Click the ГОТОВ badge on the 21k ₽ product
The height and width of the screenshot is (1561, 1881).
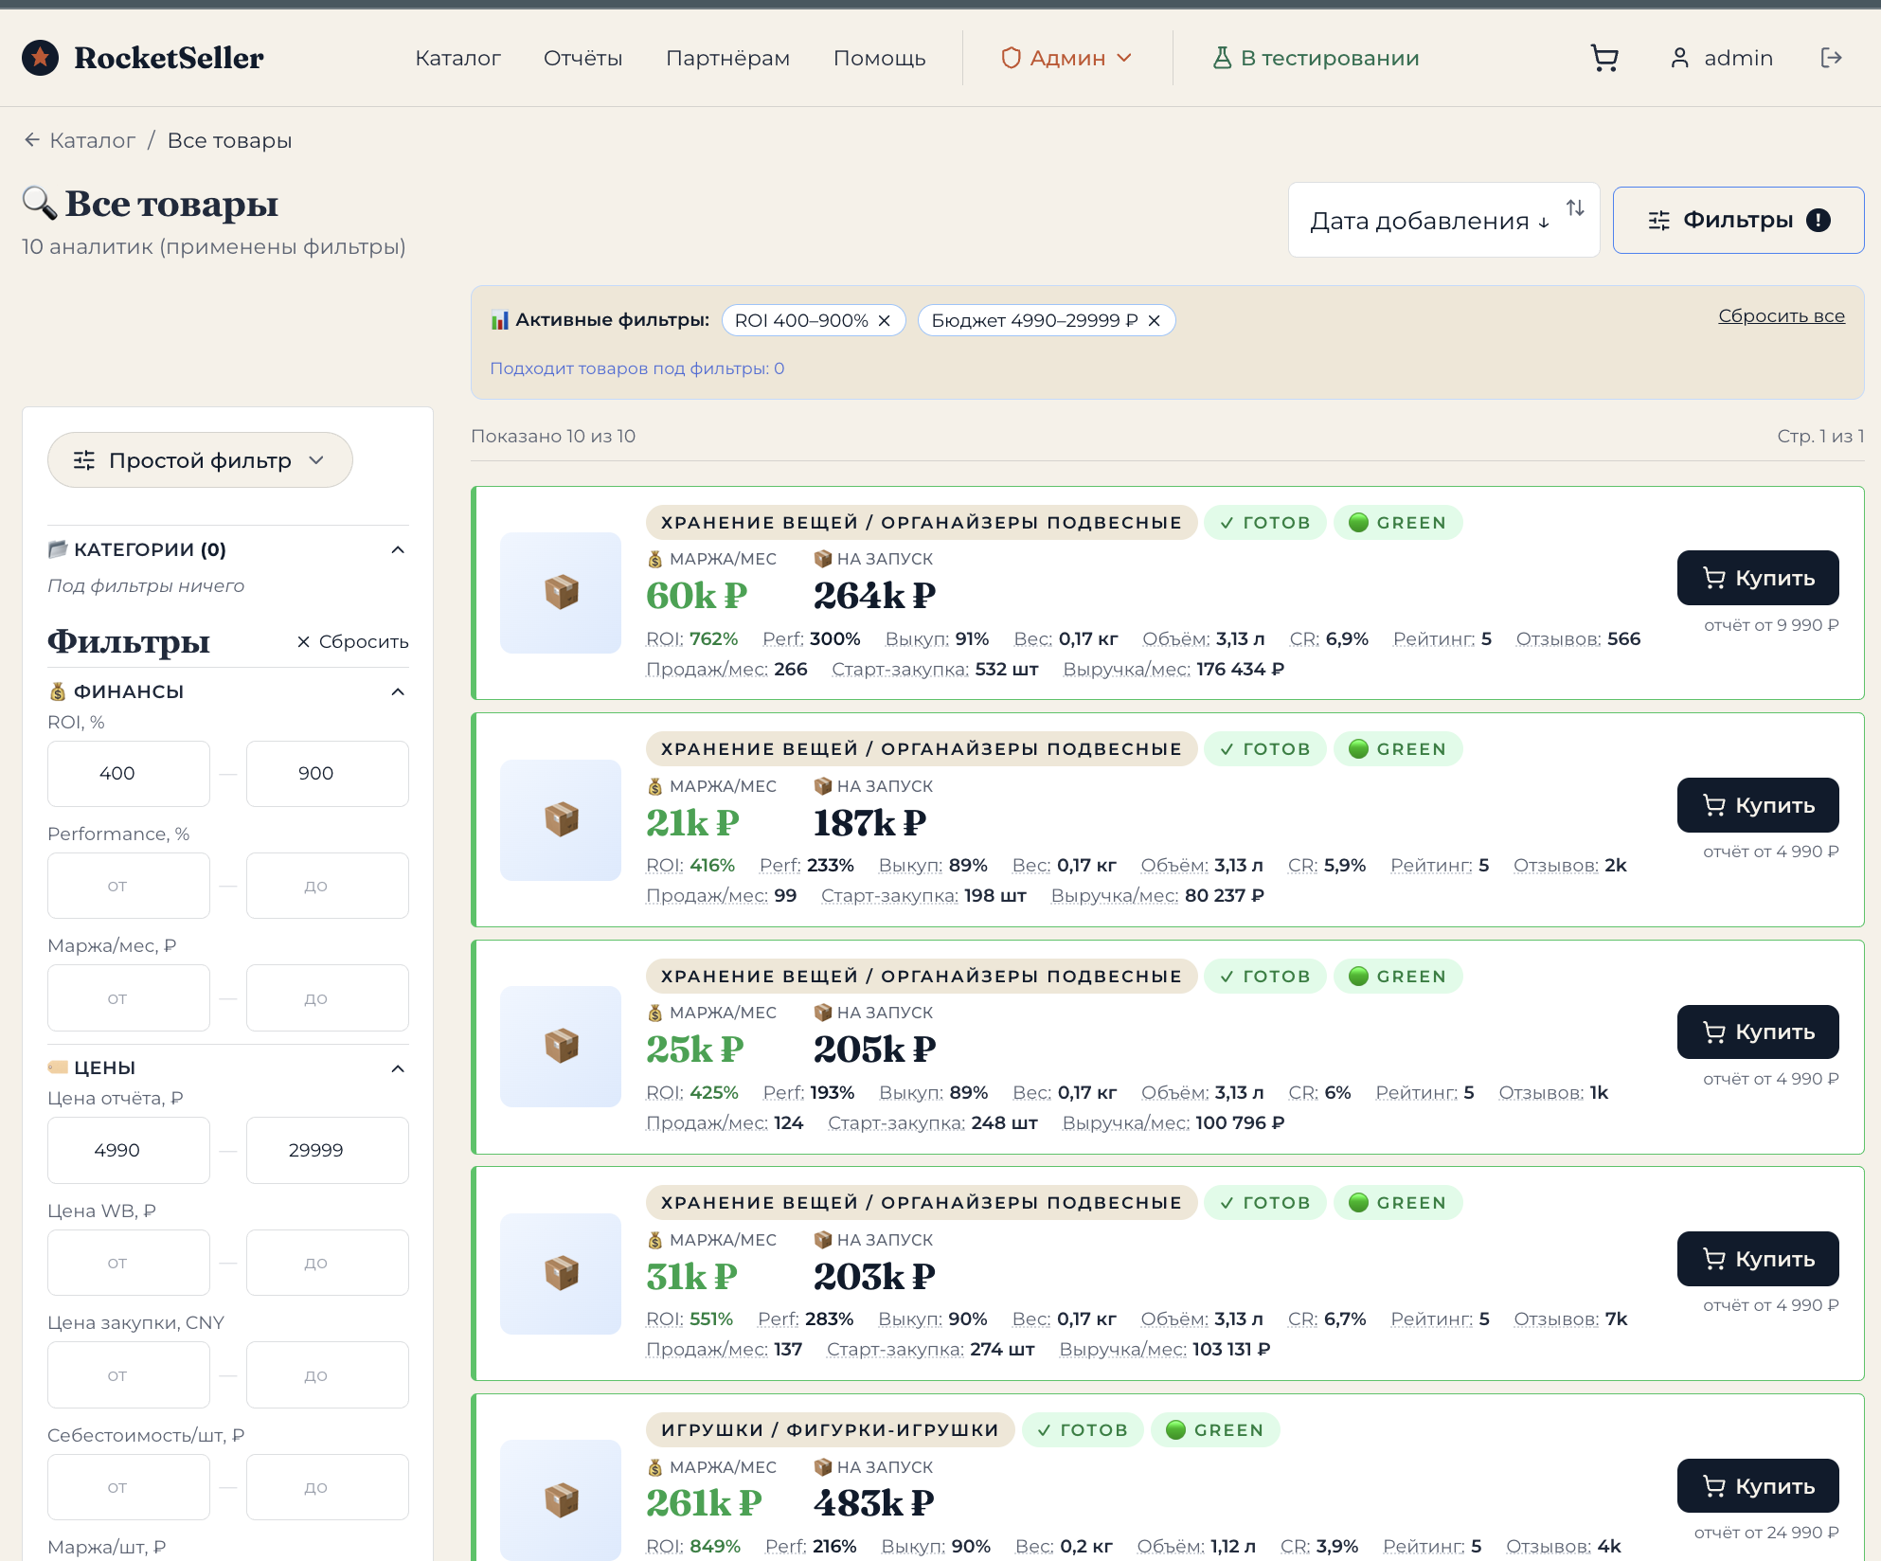1265,749
